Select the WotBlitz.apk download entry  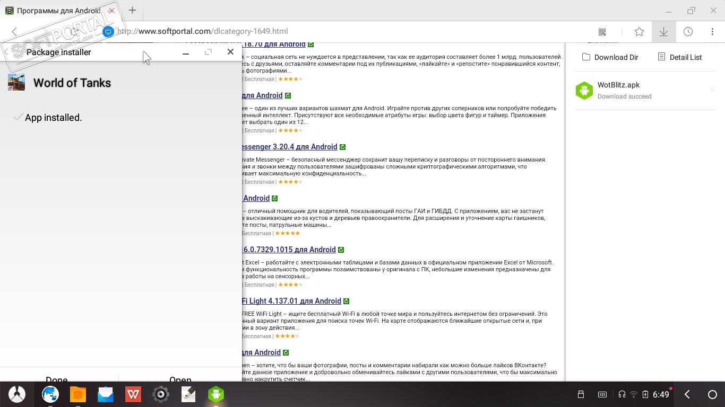[x=645, y=91]
